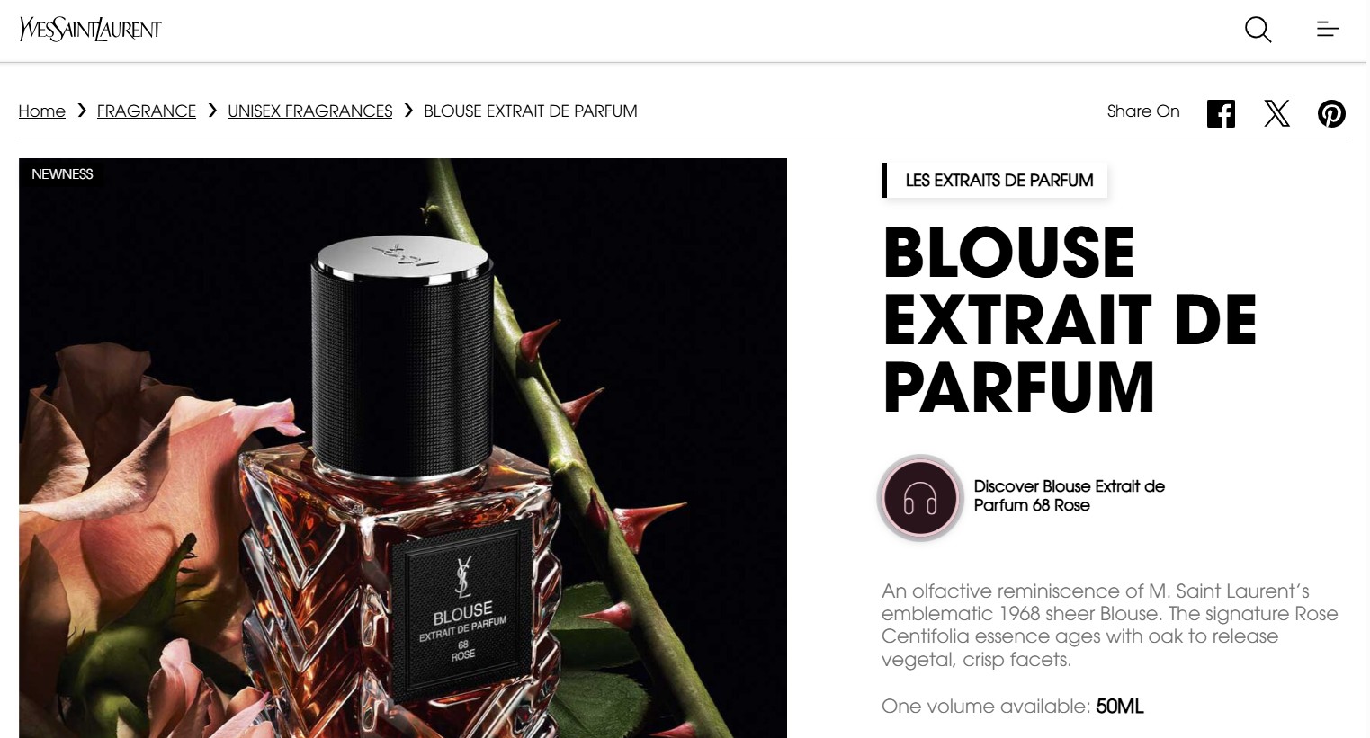The width and height of the screenshot is (1370, 738).
Task: Go to Home breadcrumb link
Action: pyautogui.click(x=42, y=111)
